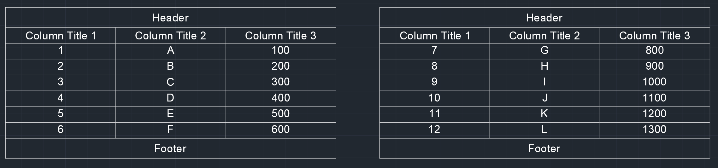The image size is (718, 168).
Task: Select left table Column Title 2 cell
Action: pyautogui.click(x=170, y=36)
